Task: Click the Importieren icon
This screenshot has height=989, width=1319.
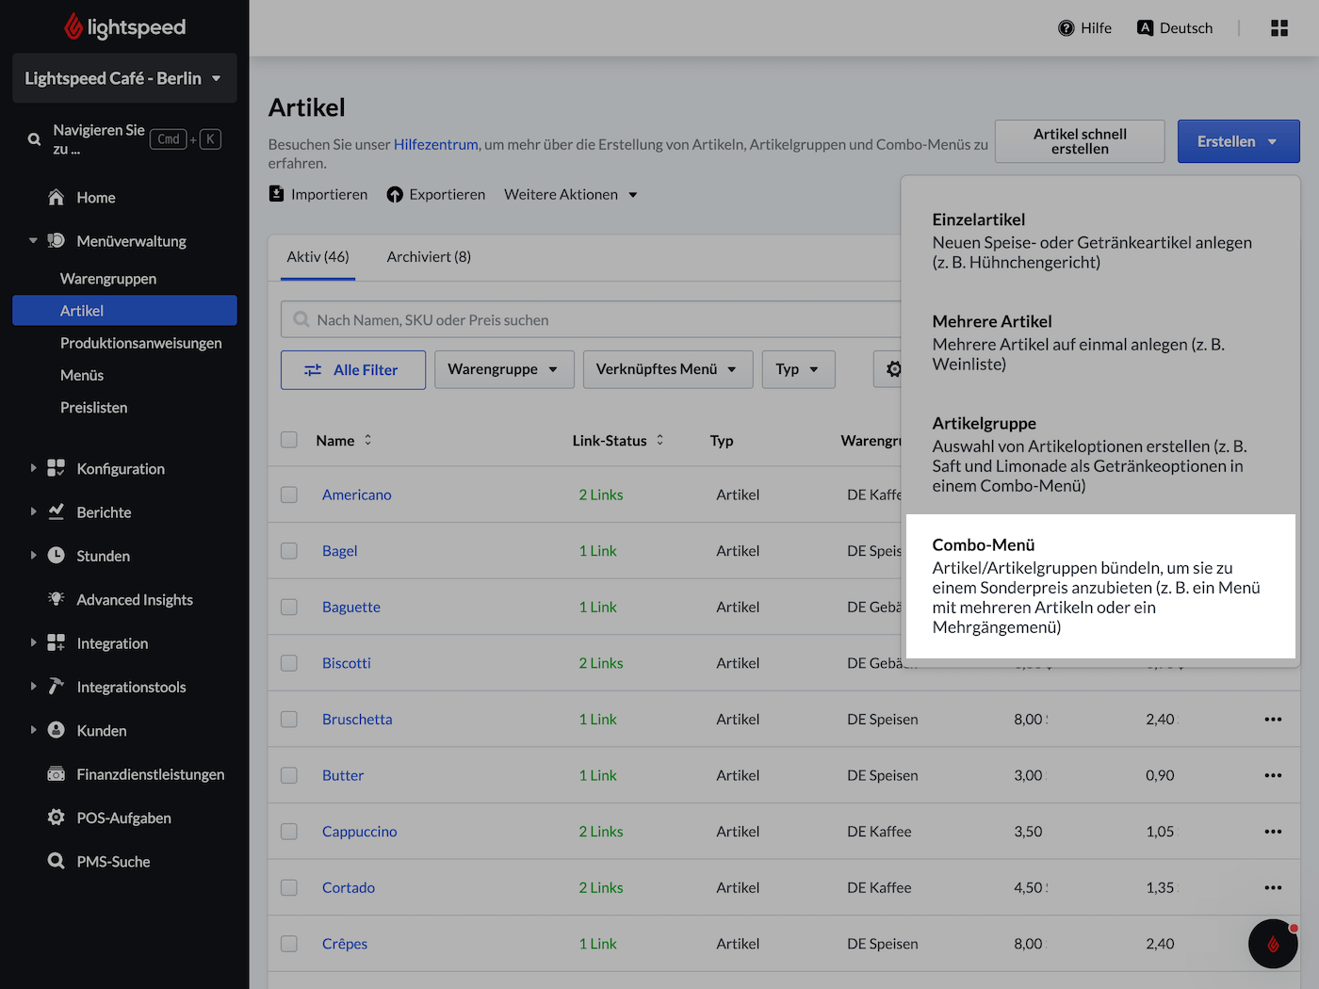Action: click(276, 194)
